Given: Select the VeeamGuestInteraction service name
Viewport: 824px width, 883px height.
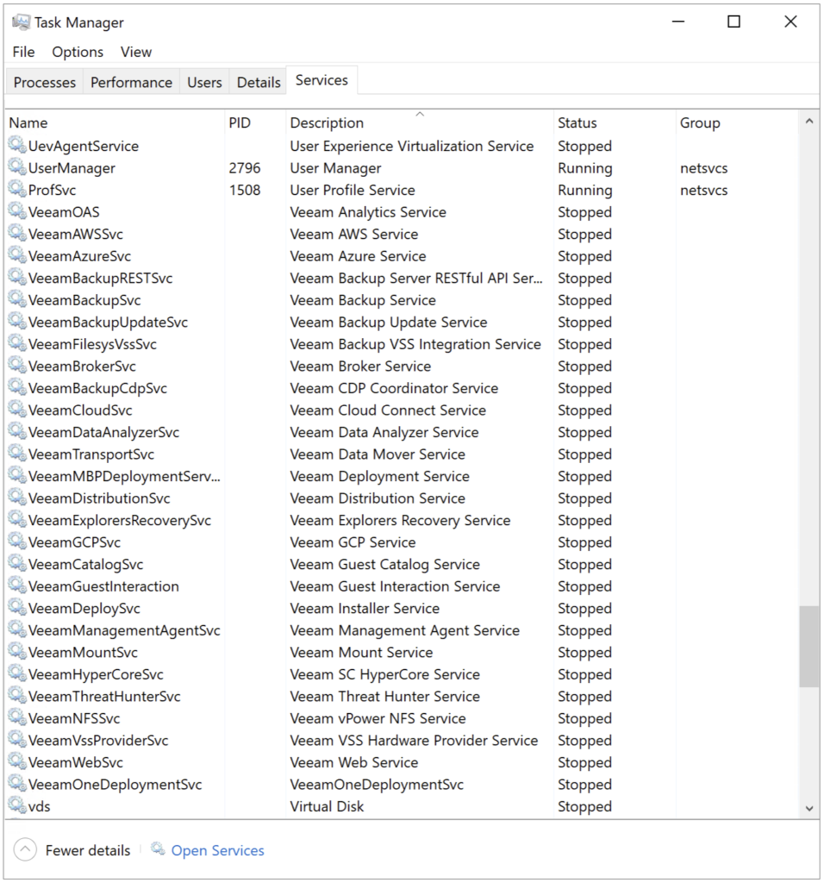Looking at the screenshot, I should click(103, 586).
